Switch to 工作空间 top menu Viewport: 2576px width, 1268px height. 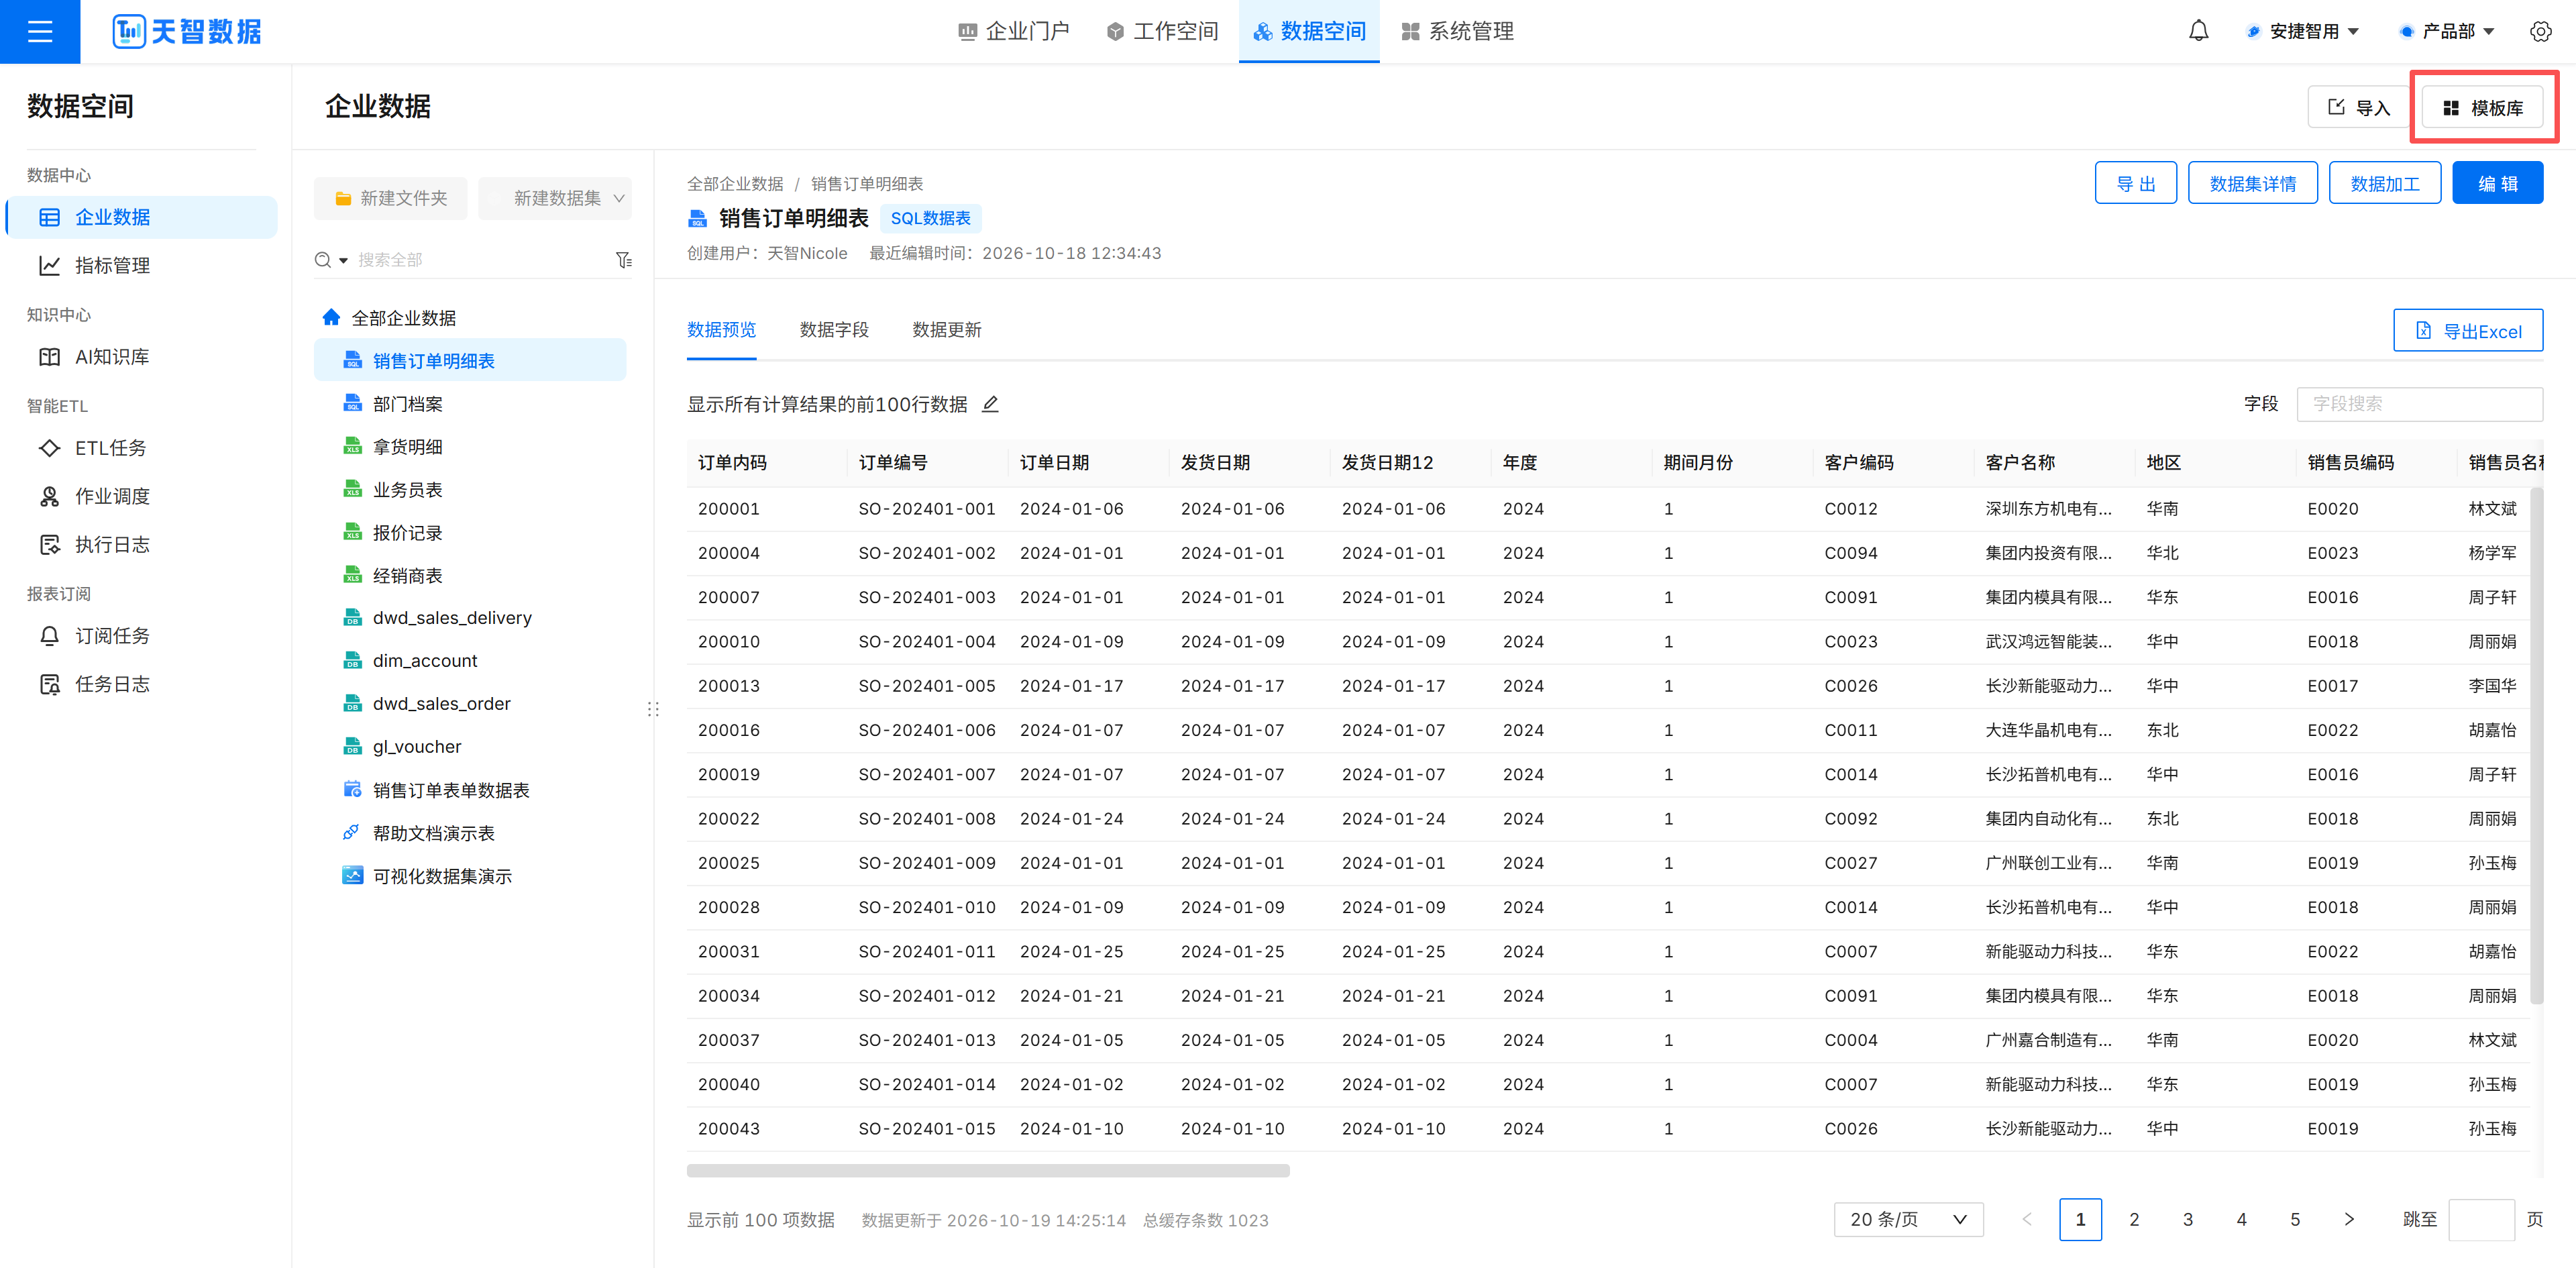click(1163, 31)
